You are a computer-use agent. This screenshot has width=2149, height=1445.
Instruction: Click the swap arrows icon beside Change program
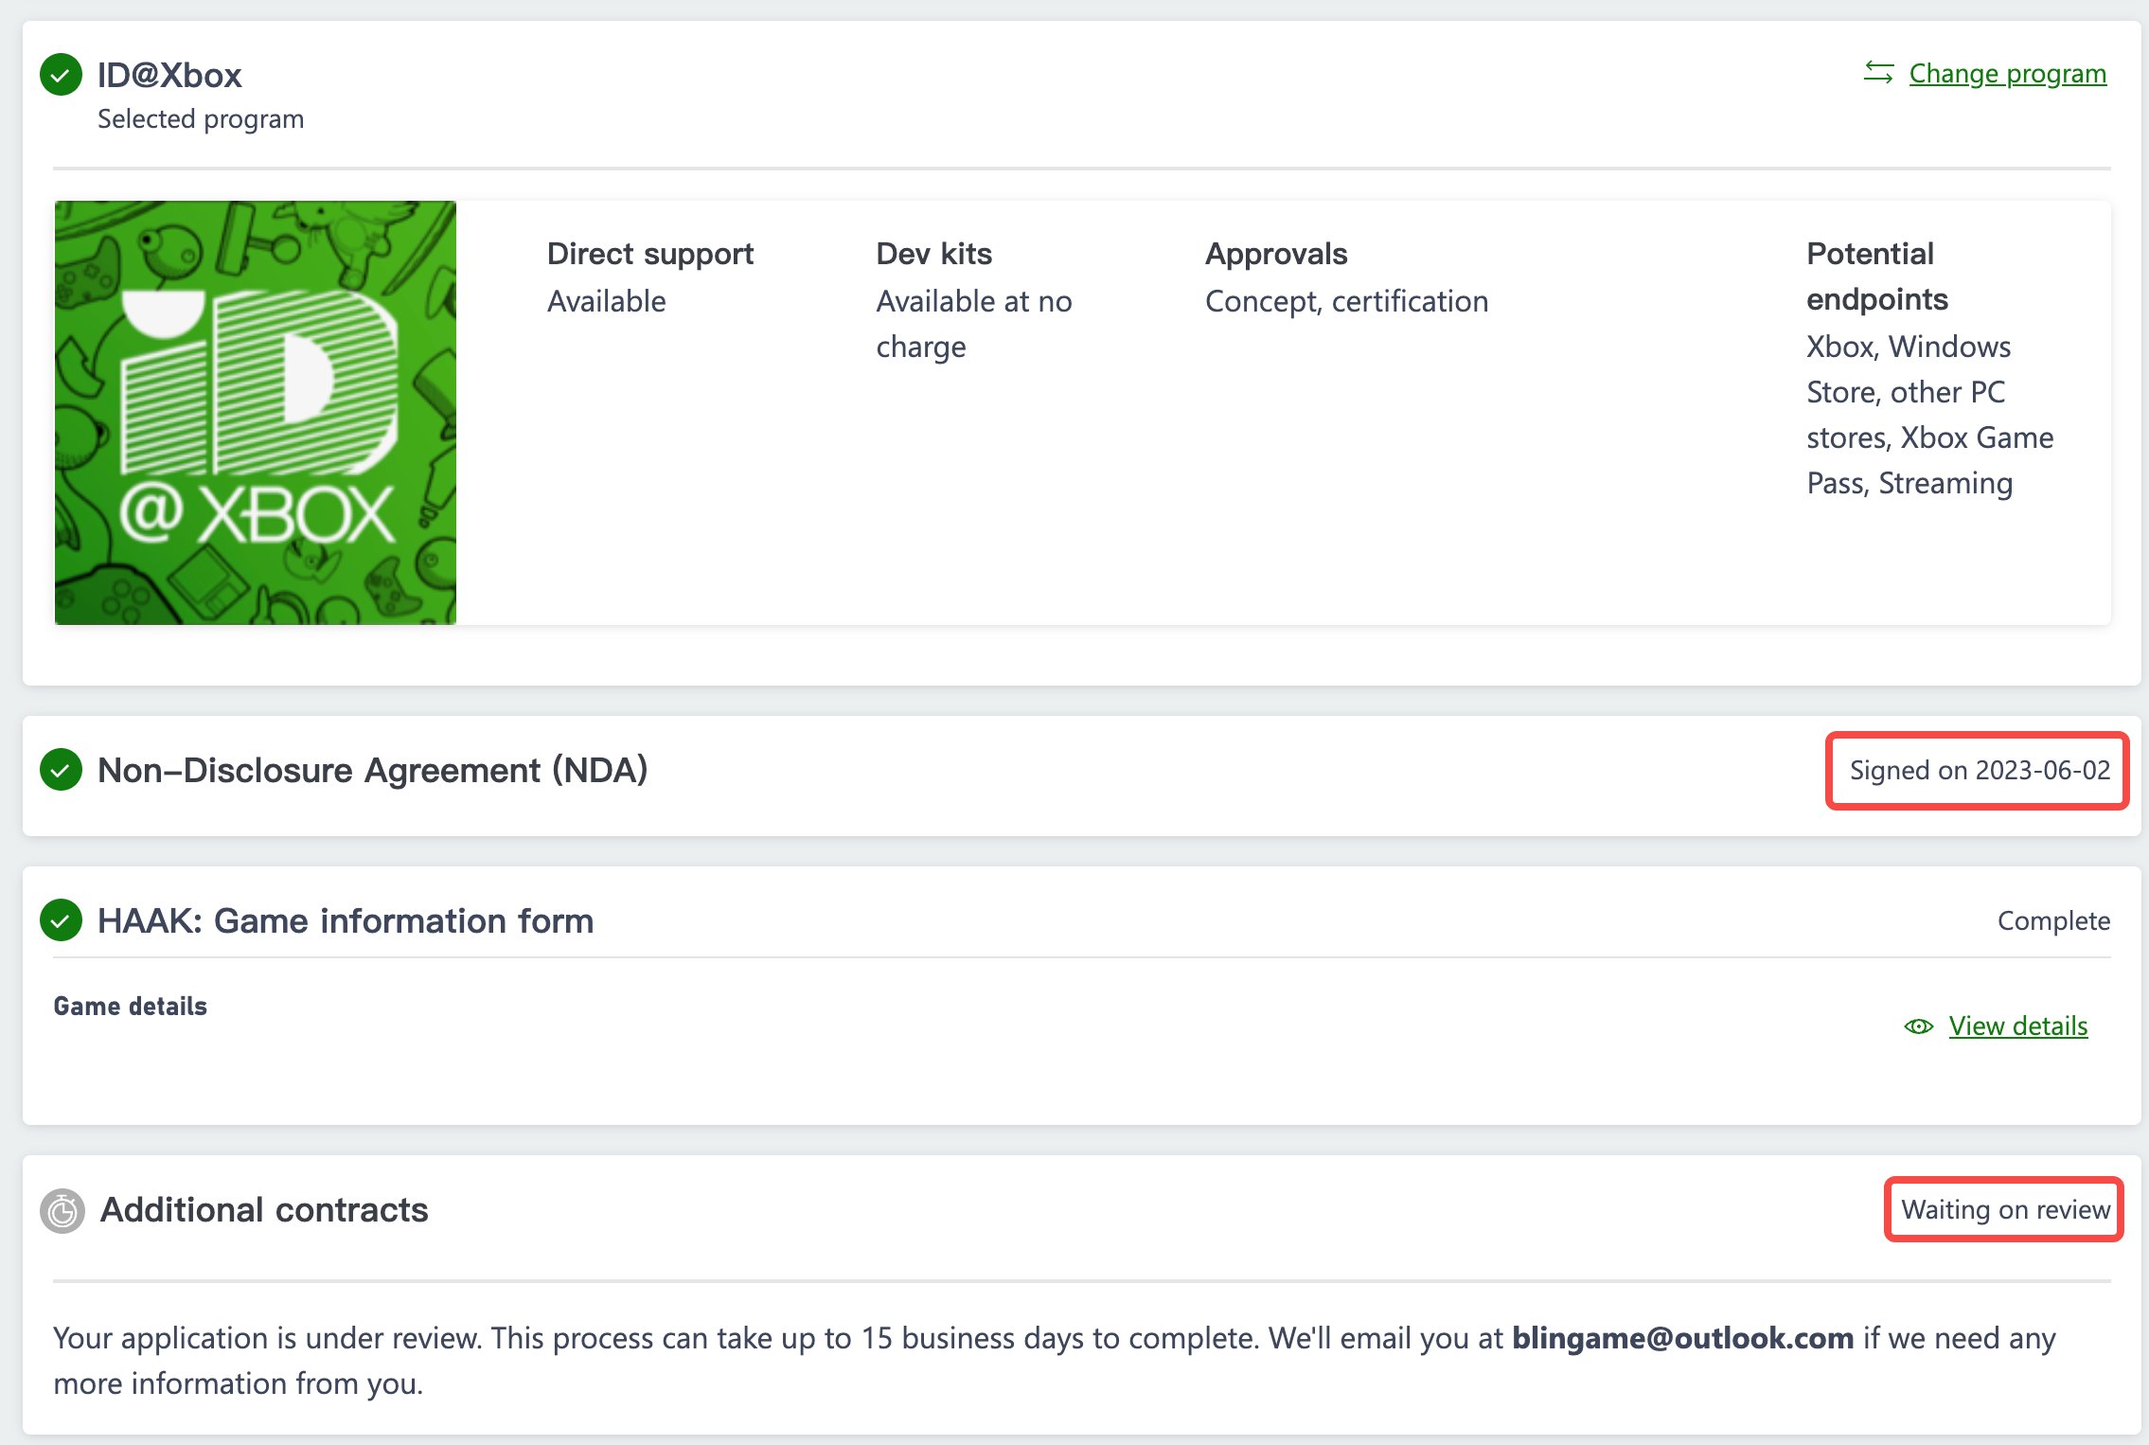(x=1878, y=73)
